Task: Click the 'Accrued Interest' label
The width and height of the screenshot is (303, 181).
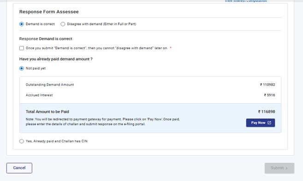Action: pos(39,95)
